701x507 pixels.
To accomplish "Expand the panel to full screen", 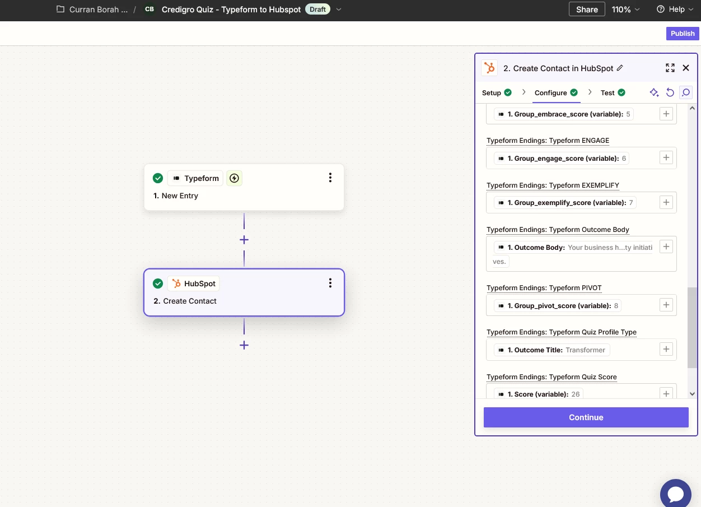I will click(x=670, y=68).
